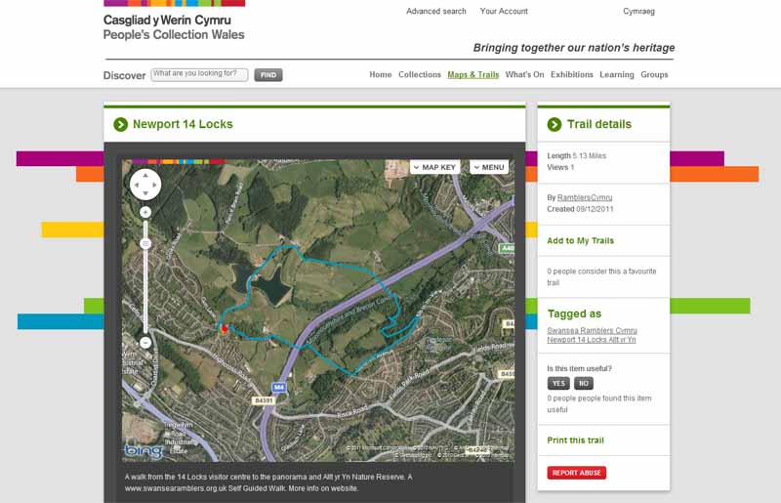Screen dimensions: 781x503
Task: Click the green arrow beside Trail details
Action: [x=555, y=124]
